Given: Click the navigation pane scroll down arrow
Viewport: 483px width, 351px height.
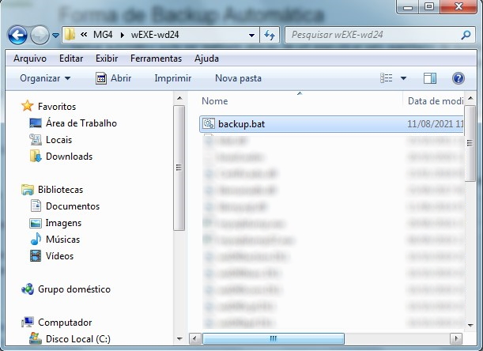Looking at the screenshot, I should coord(179,339).
